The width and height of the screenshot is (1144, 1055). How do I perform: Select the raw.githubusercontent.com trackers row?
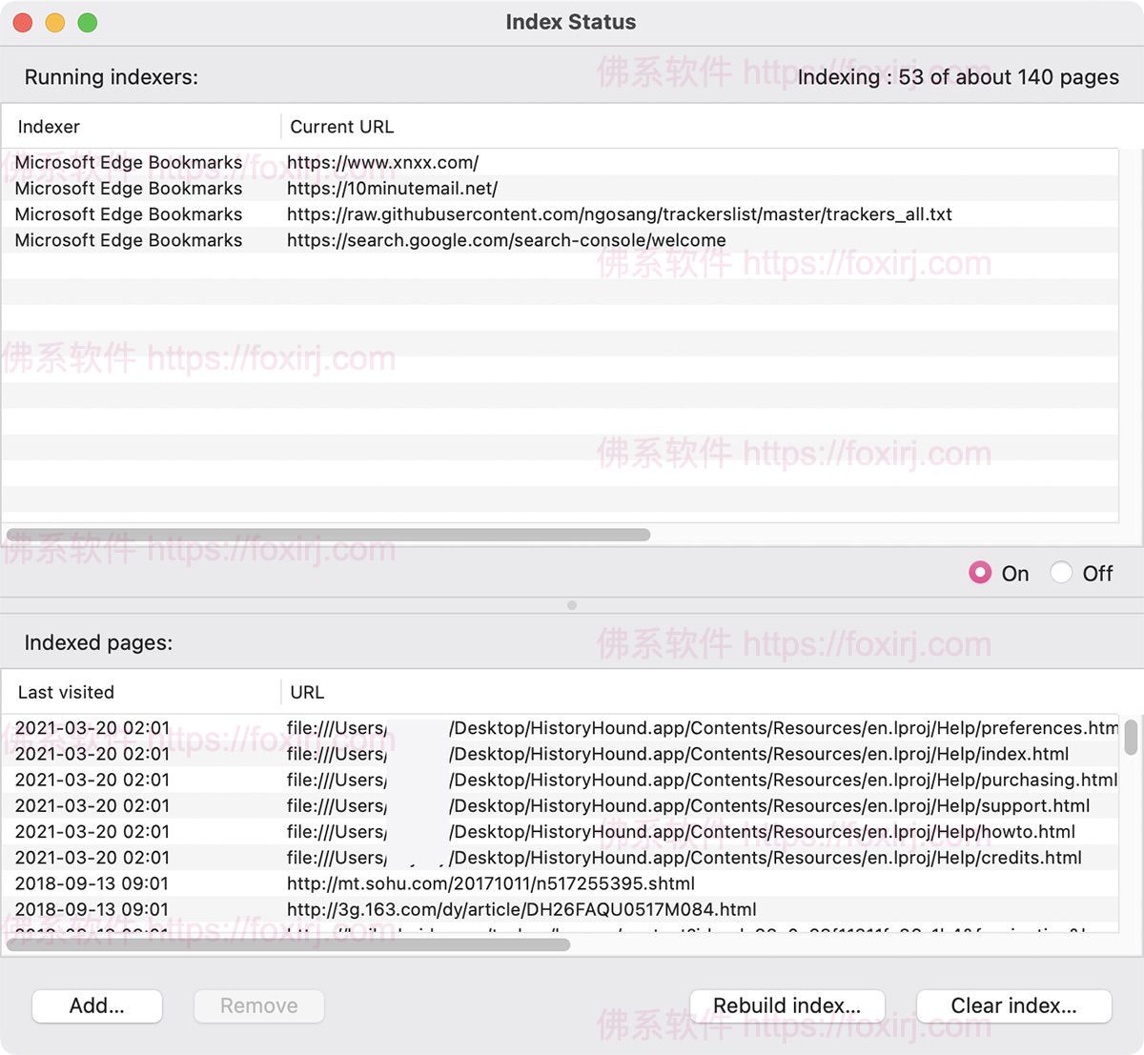coord(619,214)
